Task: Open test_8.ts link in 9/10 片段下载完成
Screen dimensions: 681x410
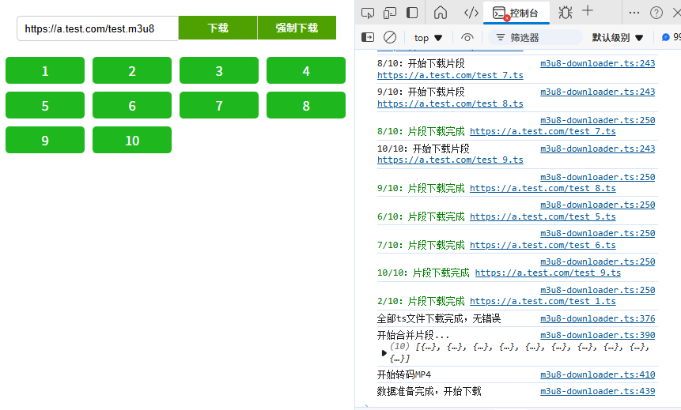Action: point(543,188)
